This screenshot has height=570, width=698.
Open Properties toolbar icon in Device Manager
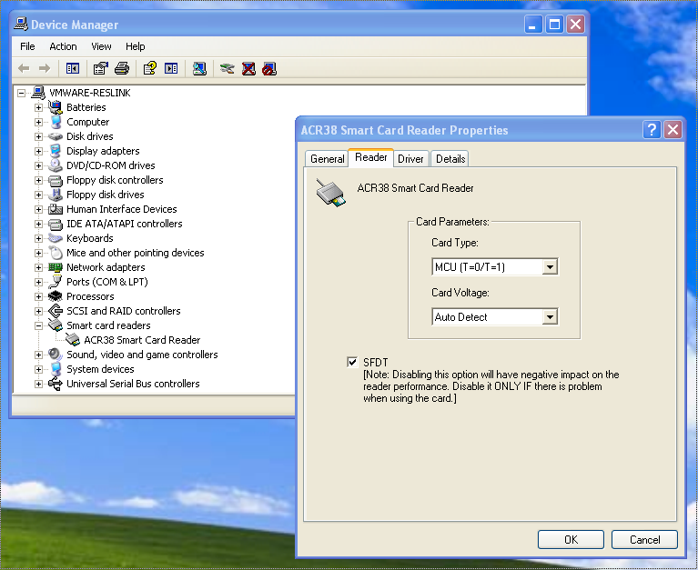101,68
